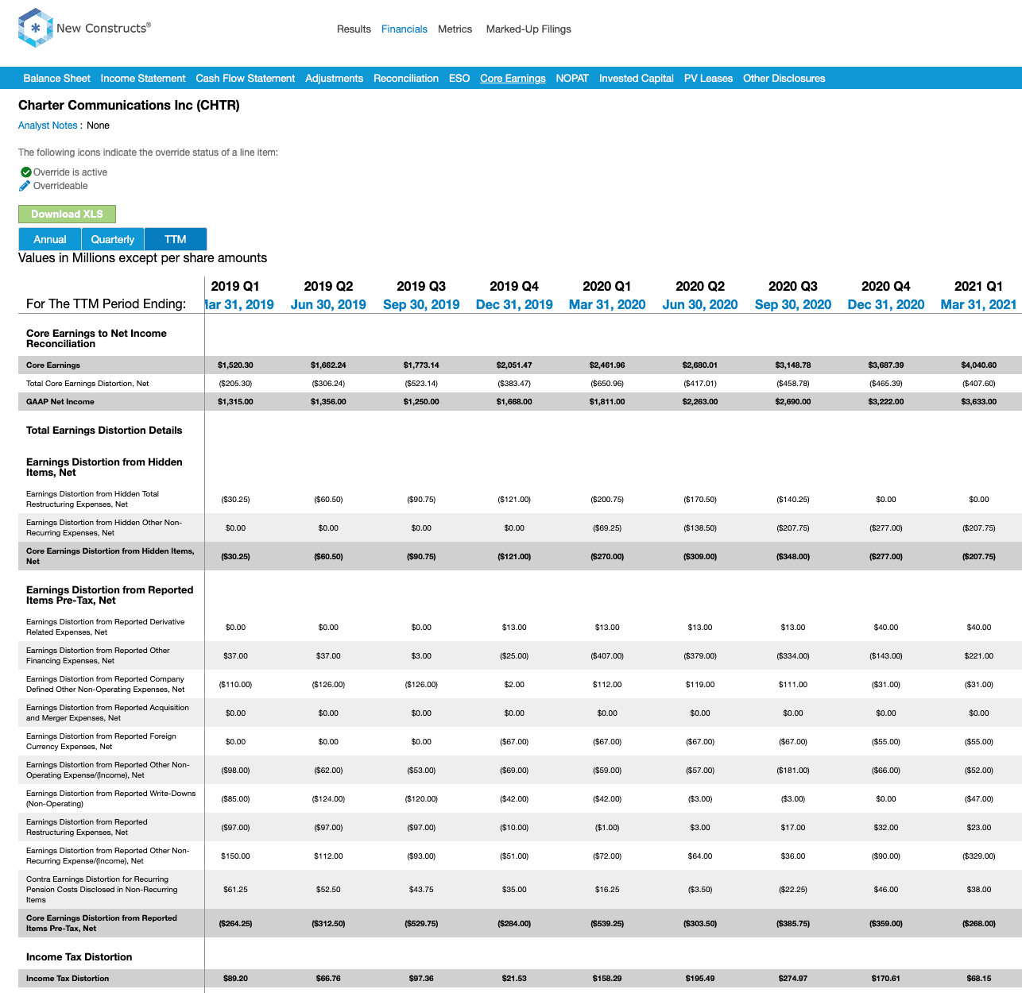The width and height of the screenshot is (1022, 993).
Task: Click Reported Acquisition and Merger Expenses label
Action: [x=107, y=713]
